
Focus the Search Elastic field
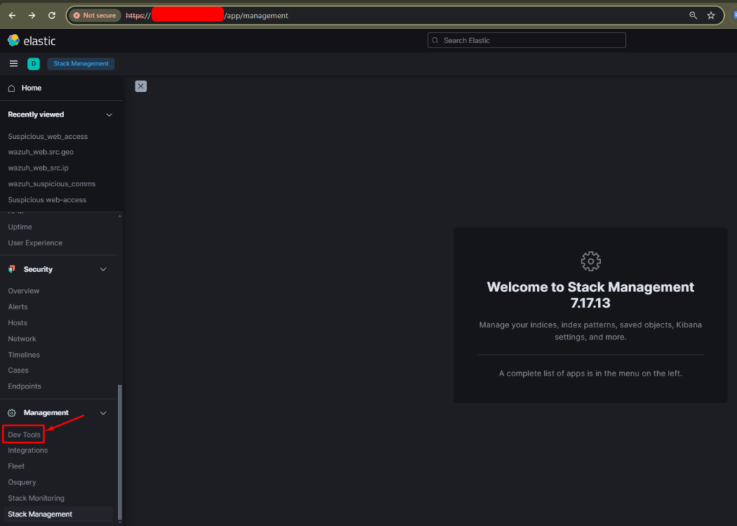[x=526, y=40]
